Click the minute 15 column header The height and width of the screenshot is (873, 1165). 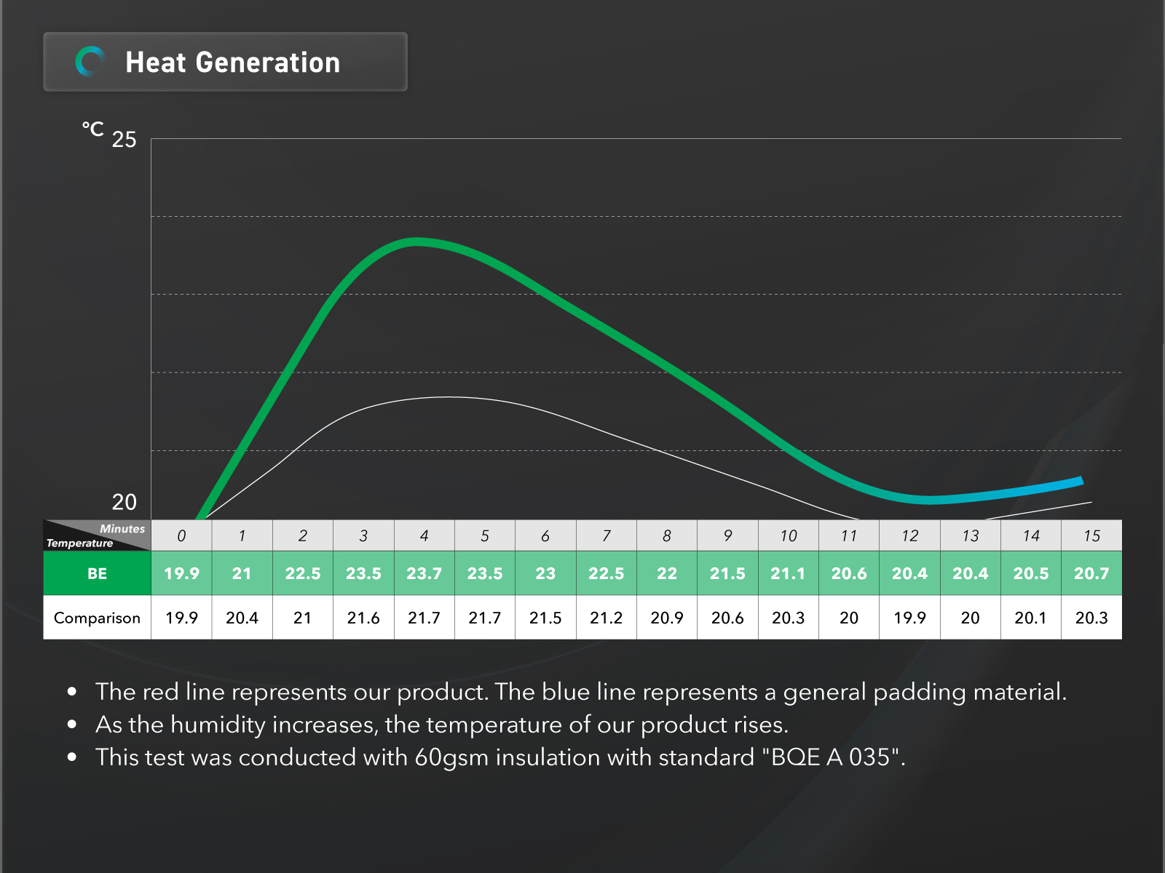1091,536
